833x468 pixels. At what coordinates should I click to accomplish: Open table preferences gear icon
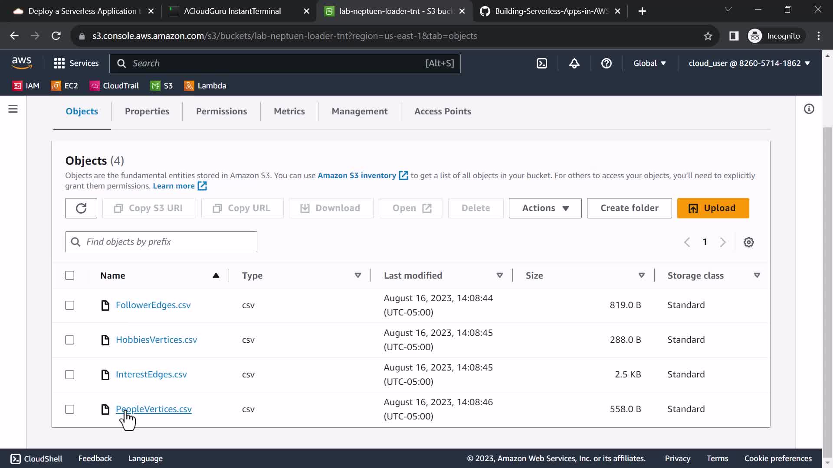(748, 242)
